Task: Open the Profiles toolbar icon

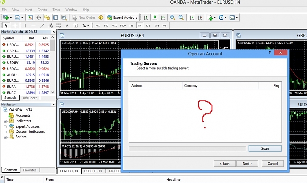Action: [x=18, y=17]
